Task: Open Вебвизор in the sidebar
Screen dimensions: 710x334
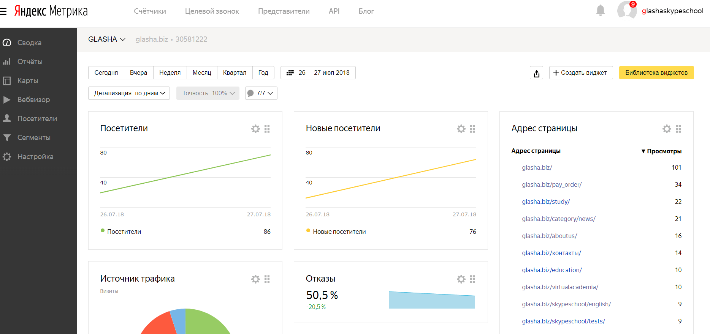Action: [33, 100]
